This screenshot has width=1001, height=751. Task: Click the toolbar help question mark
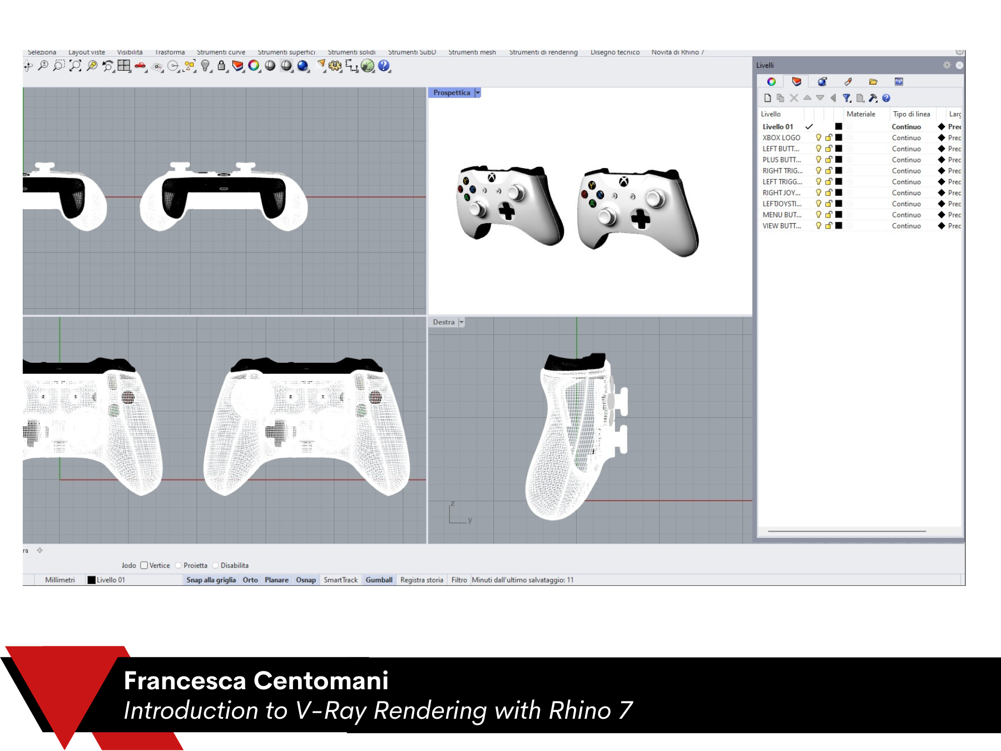tap(384, 66)
